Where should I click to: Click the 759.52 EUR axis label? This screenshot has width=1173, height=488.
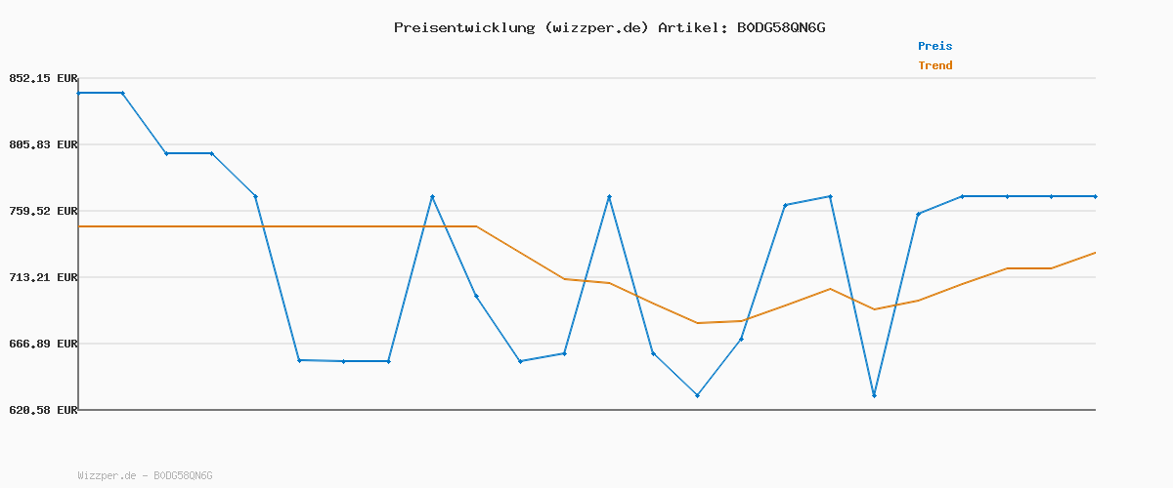click(43, 211)
